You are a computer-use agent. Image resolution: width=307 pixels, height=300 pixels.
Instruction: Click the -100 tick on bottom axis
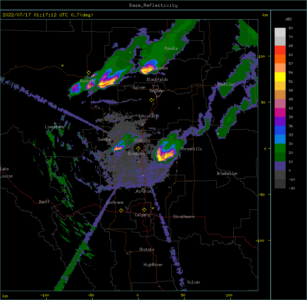click(x=45, y=295)
